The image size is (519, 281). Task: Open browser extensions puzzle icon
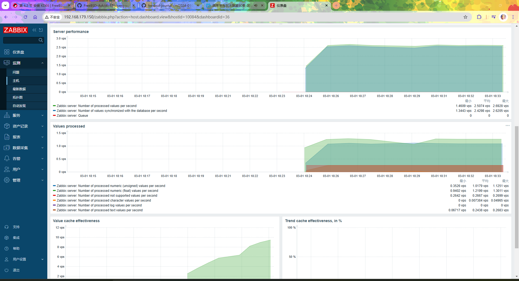click(x=479, y=17)
